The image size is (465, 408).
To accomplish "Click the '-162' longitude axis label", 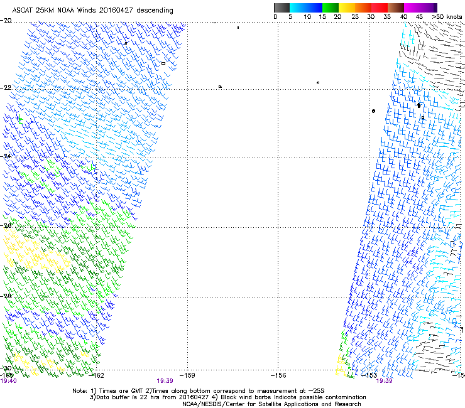I will point(97,375).
